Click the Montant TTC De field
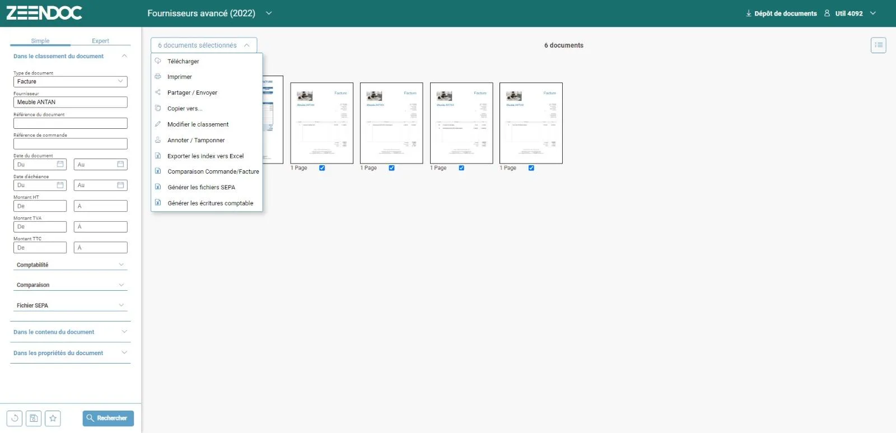The image size is (896, 433). pos(40,248)
